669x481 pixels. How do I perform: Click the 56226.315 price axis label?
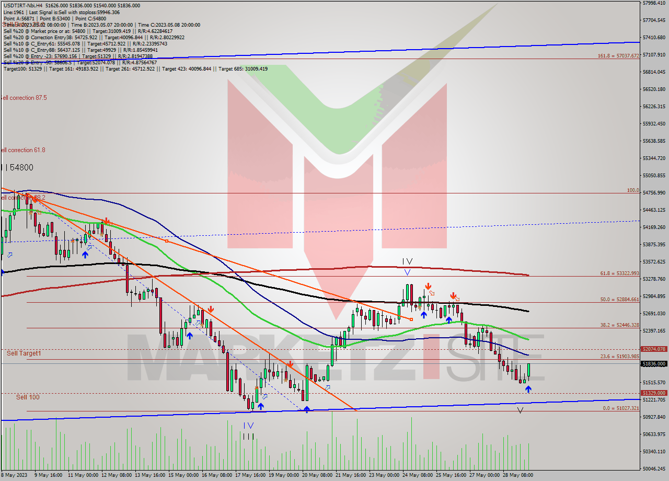[654, 106]
